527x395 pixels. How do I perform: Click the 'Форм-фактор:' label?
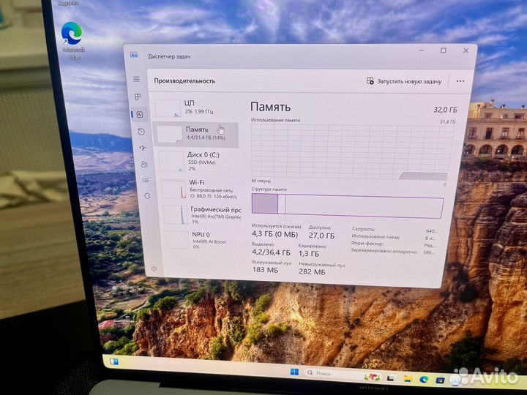(367, 244)
